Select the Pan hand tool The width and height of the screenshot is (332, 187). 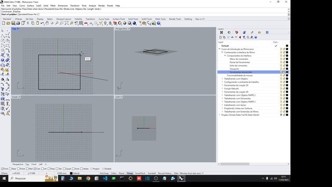tap(47, 23)
